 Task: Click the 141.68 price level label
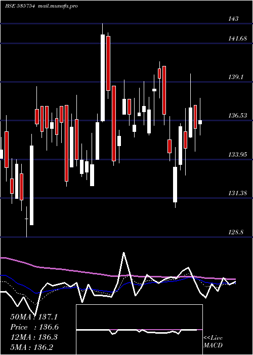click(237, 39)
